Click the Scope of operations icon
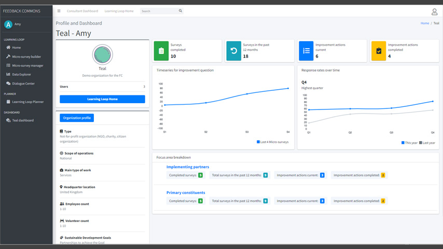443x249 pixels. 61,153
